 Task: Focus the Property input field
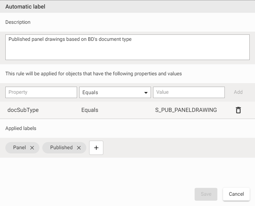(x=41, y=92)
